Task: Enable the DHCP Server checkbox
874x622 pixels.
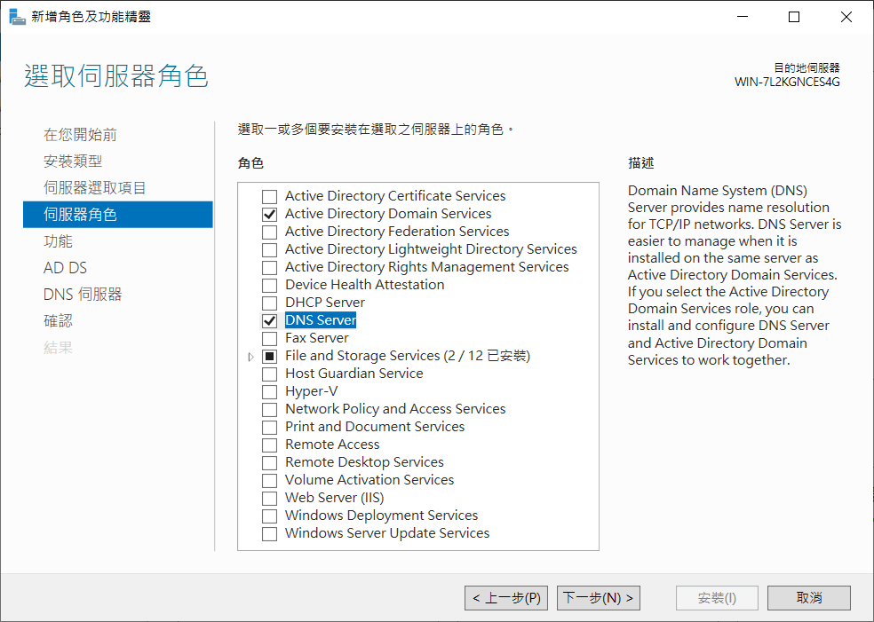Action: point(269,303)
